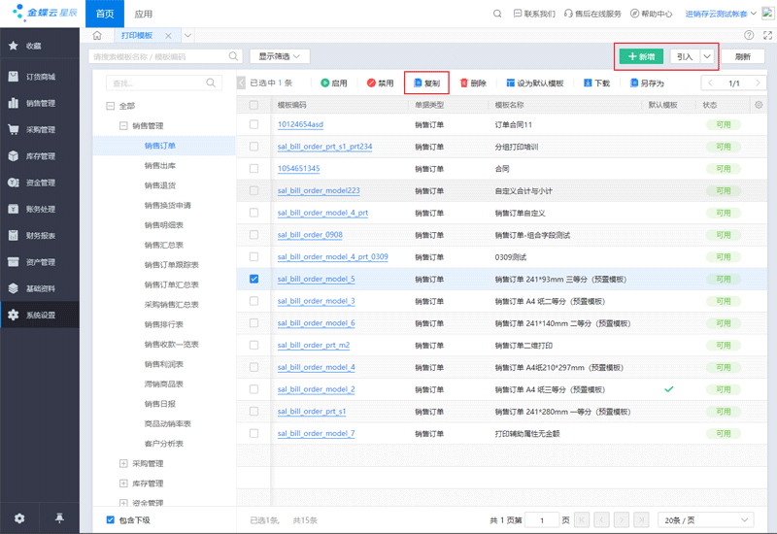Go to home icon tab
The width and height of the screenshot is (777, 534).
(x=97, y=35)
